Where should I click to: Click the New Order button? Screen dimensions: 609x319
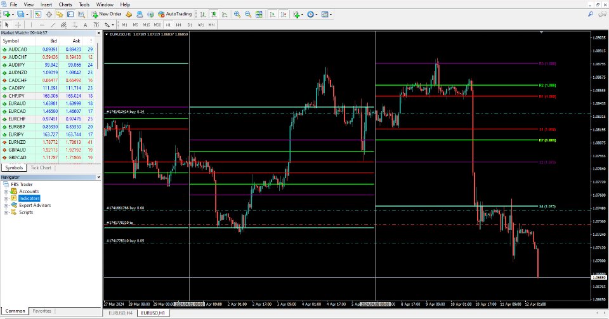tap(107, 15)
